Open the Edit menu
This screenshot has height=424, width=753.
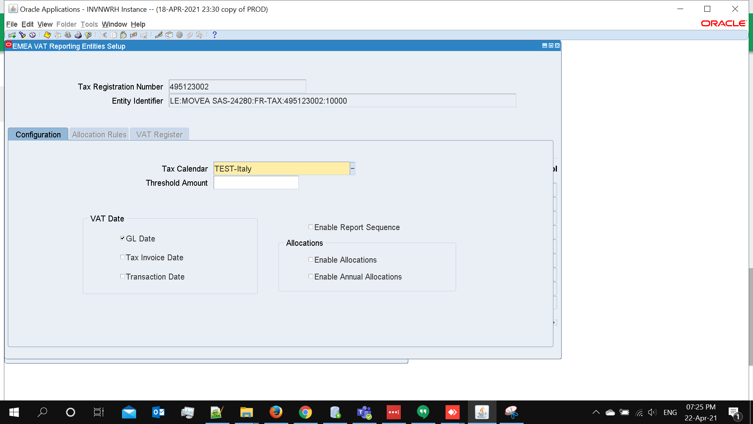[27, 24]
